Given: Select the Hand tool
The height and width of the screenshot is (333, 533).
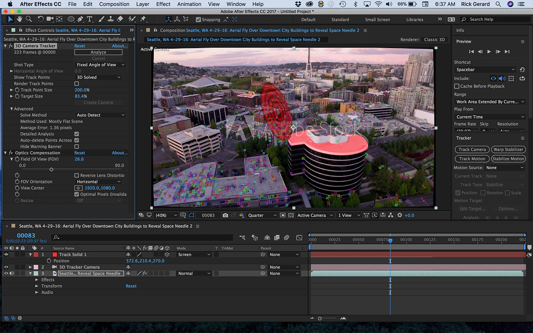Looking at the screenshot, I should [19, 19].
